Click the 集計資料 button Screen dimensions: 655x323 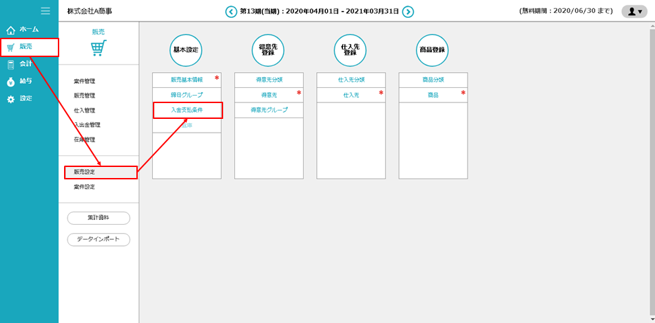98,218
